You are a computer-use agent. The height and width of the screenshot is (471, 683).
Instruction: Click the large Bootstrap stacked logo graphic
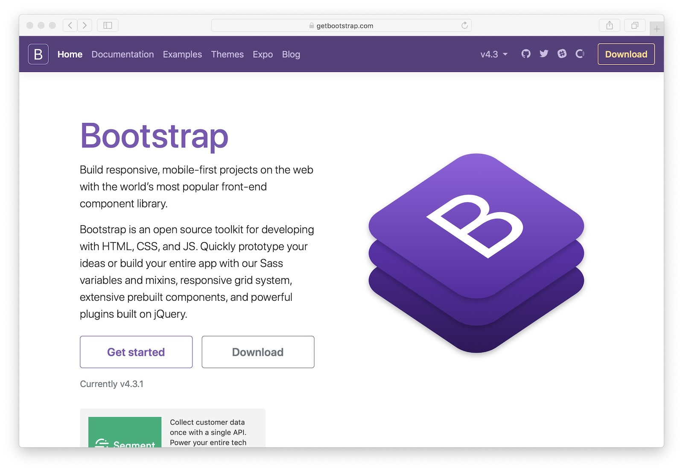click(476, 253)
